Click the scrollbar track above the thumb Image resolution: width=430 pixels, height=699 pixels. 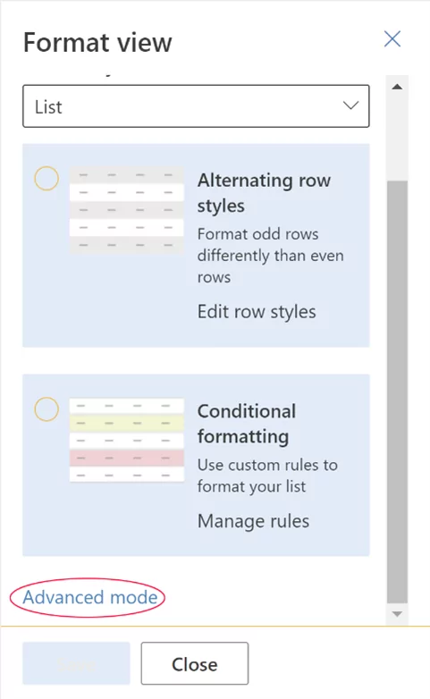397,139
